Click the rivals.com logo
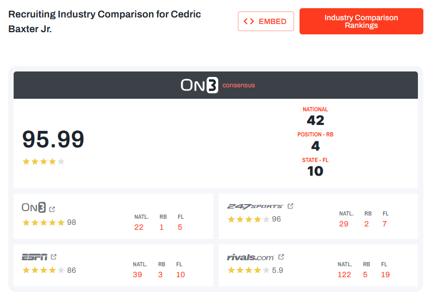425x293 pixels. (250, 257)
